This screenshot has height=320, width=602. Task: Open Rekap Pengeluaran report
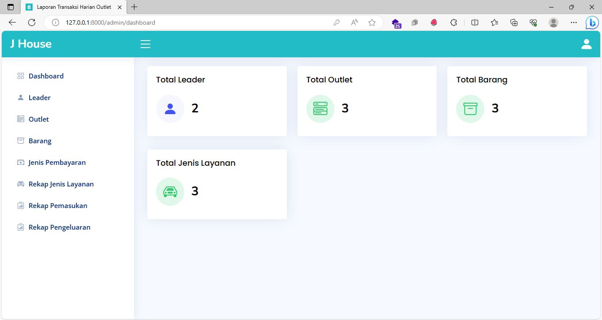point(59,227)
